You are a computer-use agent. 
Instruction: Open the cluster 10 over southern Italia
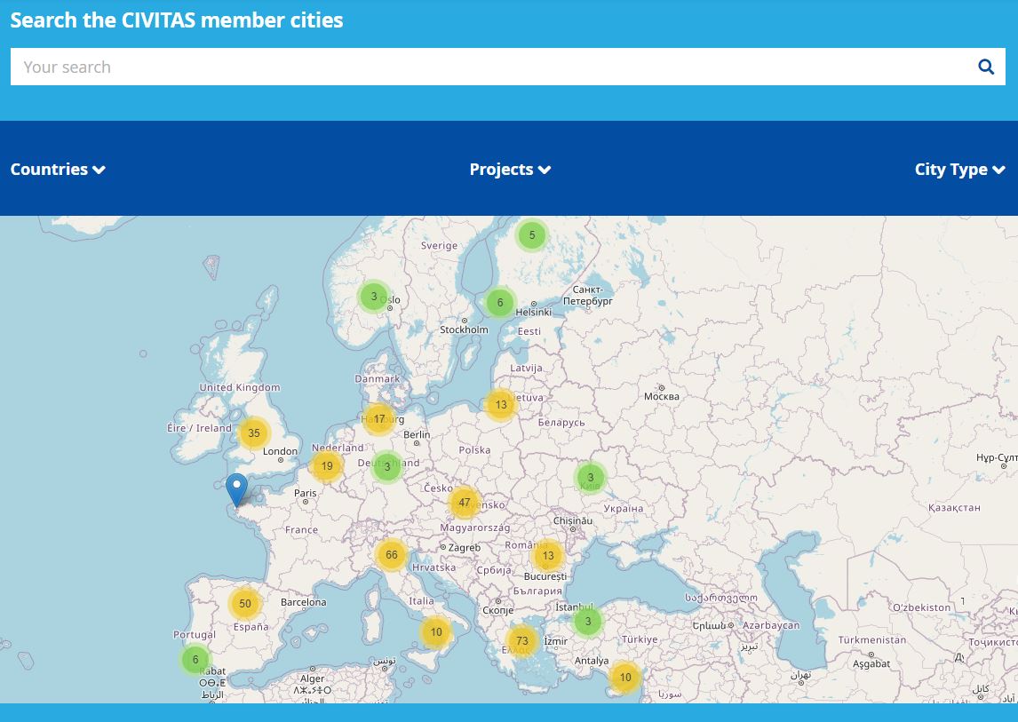point(435,632)
